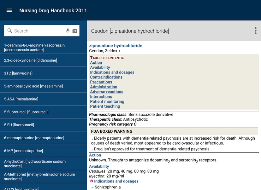Select 3TC [lamivudine] entry

[x=44, y=73]
